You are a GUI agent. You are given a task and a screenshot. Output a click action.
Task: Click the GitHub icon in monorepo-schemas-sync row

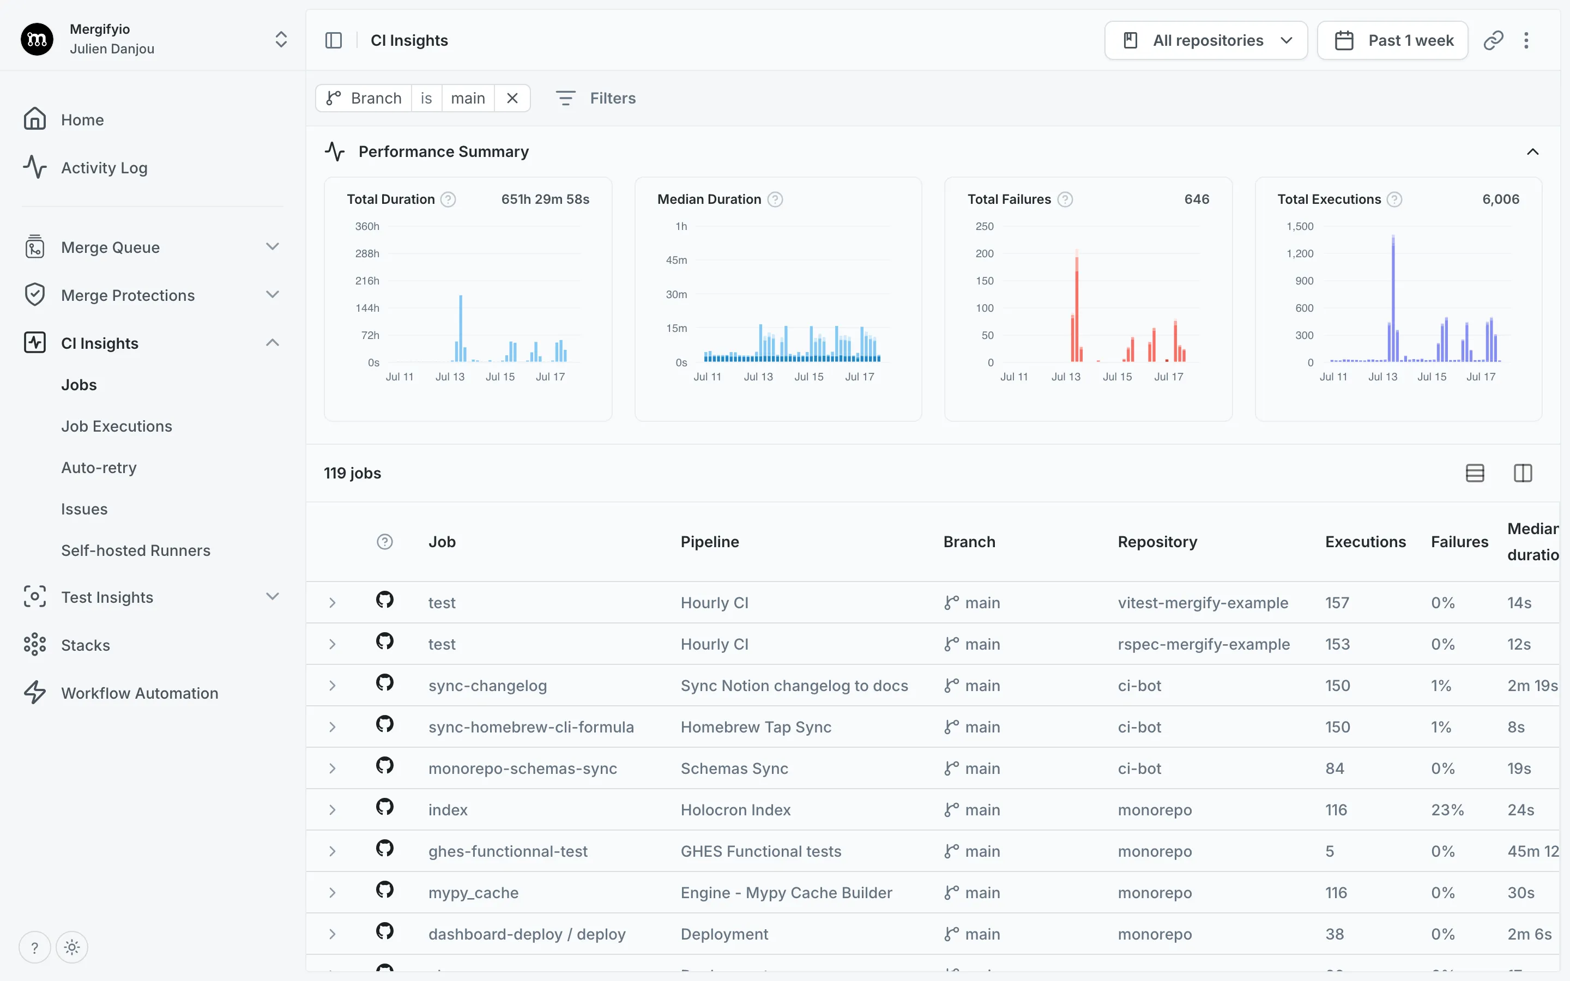point(385,766)
